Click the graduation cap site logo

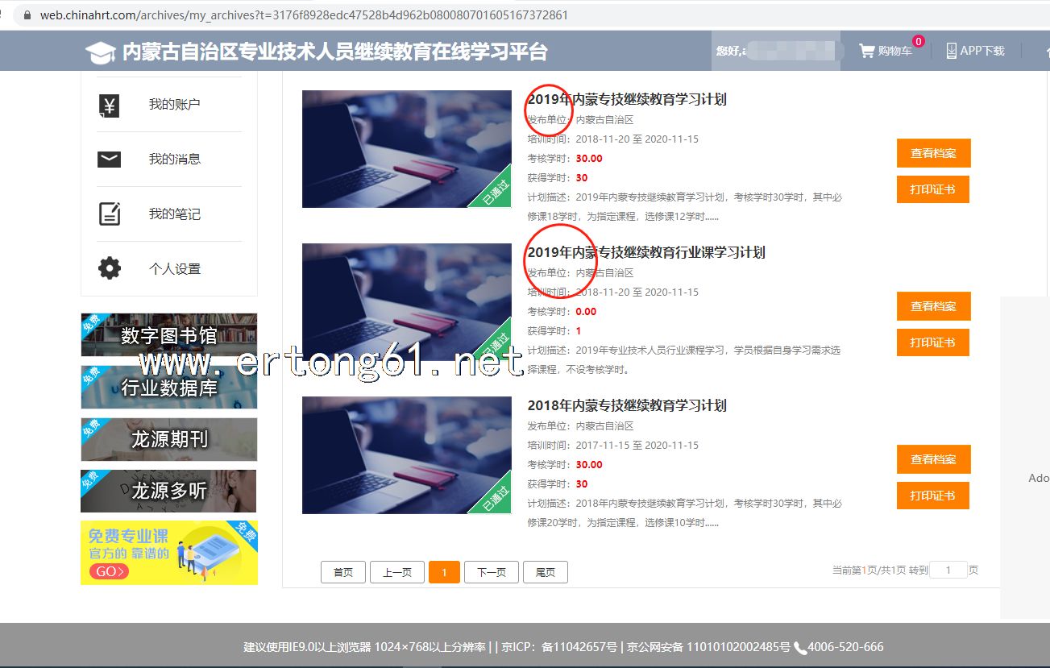(101, 52)
